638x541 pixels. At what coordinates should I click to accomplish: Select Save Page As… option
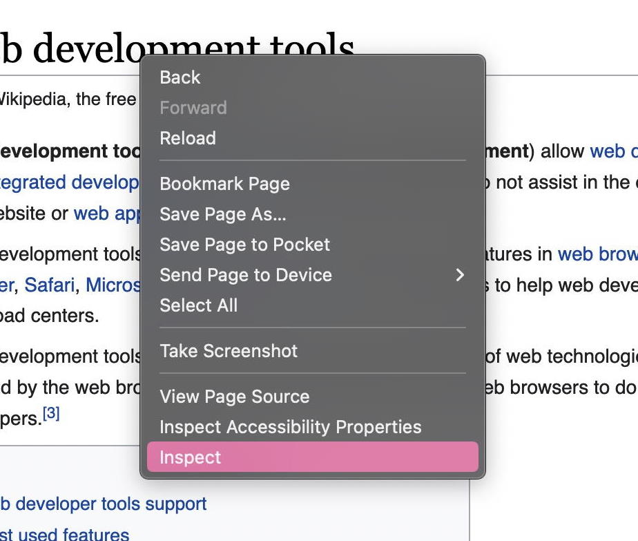coord(313,214)
